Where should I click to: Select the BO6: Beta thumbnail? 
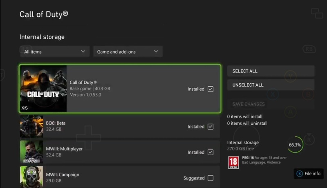(31, 126)
